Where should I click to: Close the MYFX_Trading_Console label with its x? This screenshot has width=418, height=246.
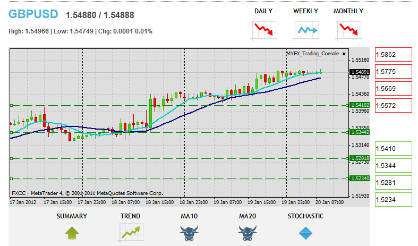pyautogui.click(x=344, y=54)
